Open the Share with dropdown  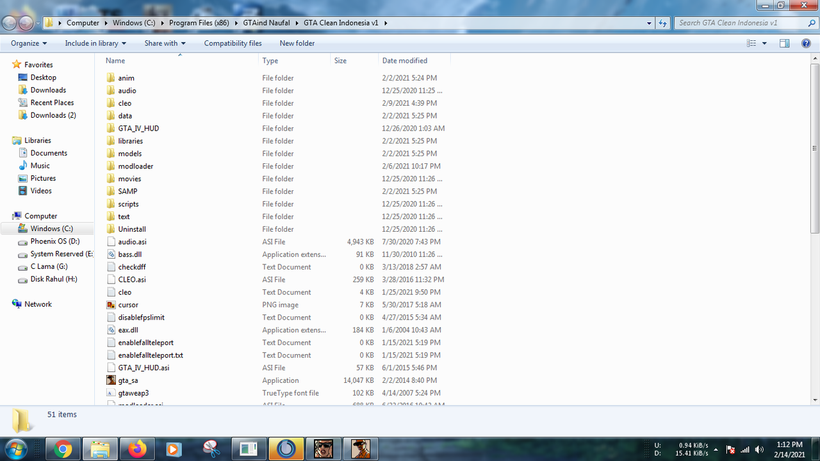(x=165, y=43)
